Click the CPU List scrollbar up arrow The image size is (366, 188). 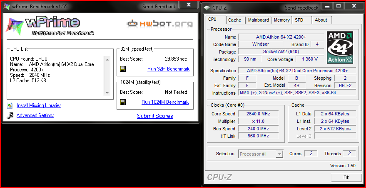click(x=107, y=60)
